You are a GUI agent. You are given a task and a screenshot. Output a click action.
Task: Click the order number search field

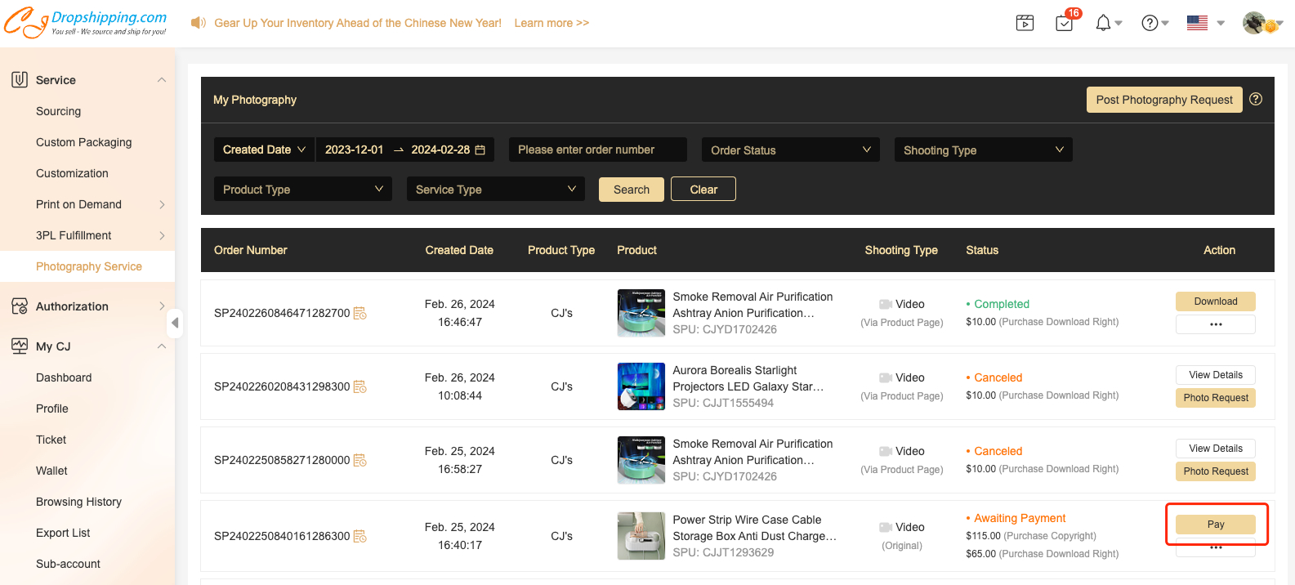pyautogui.click(x=597, y=150)
